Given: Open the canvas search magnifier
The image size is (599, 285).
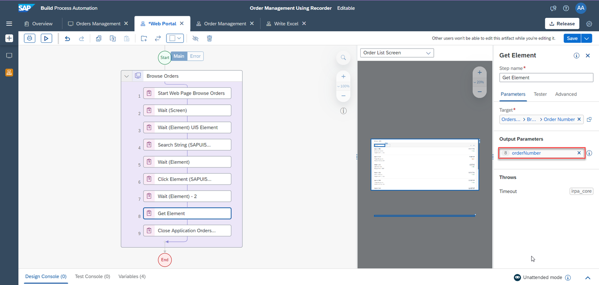Looking at the screenshot, I should pyautogui.click(x=343, y=58).
